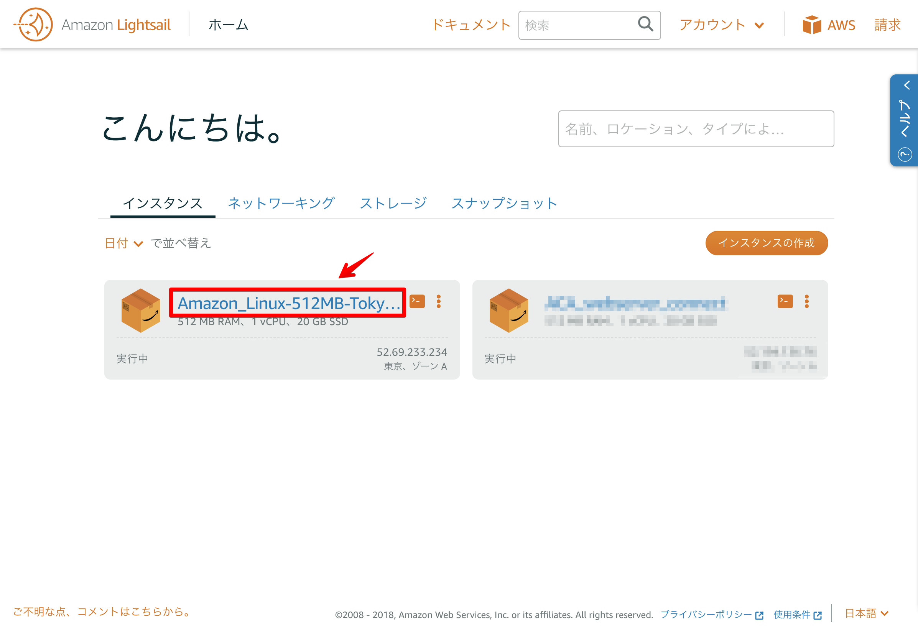The width and height of the screenshot is (918, 628).
Task: Open browser terminal for Amazon_Linux-512MB instance
Action: click(x=417, y=301)
